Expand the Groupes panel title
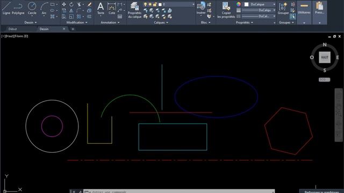The width and height of the screenshot is (344, 193). pyautogui.click(x=286, y=23)
